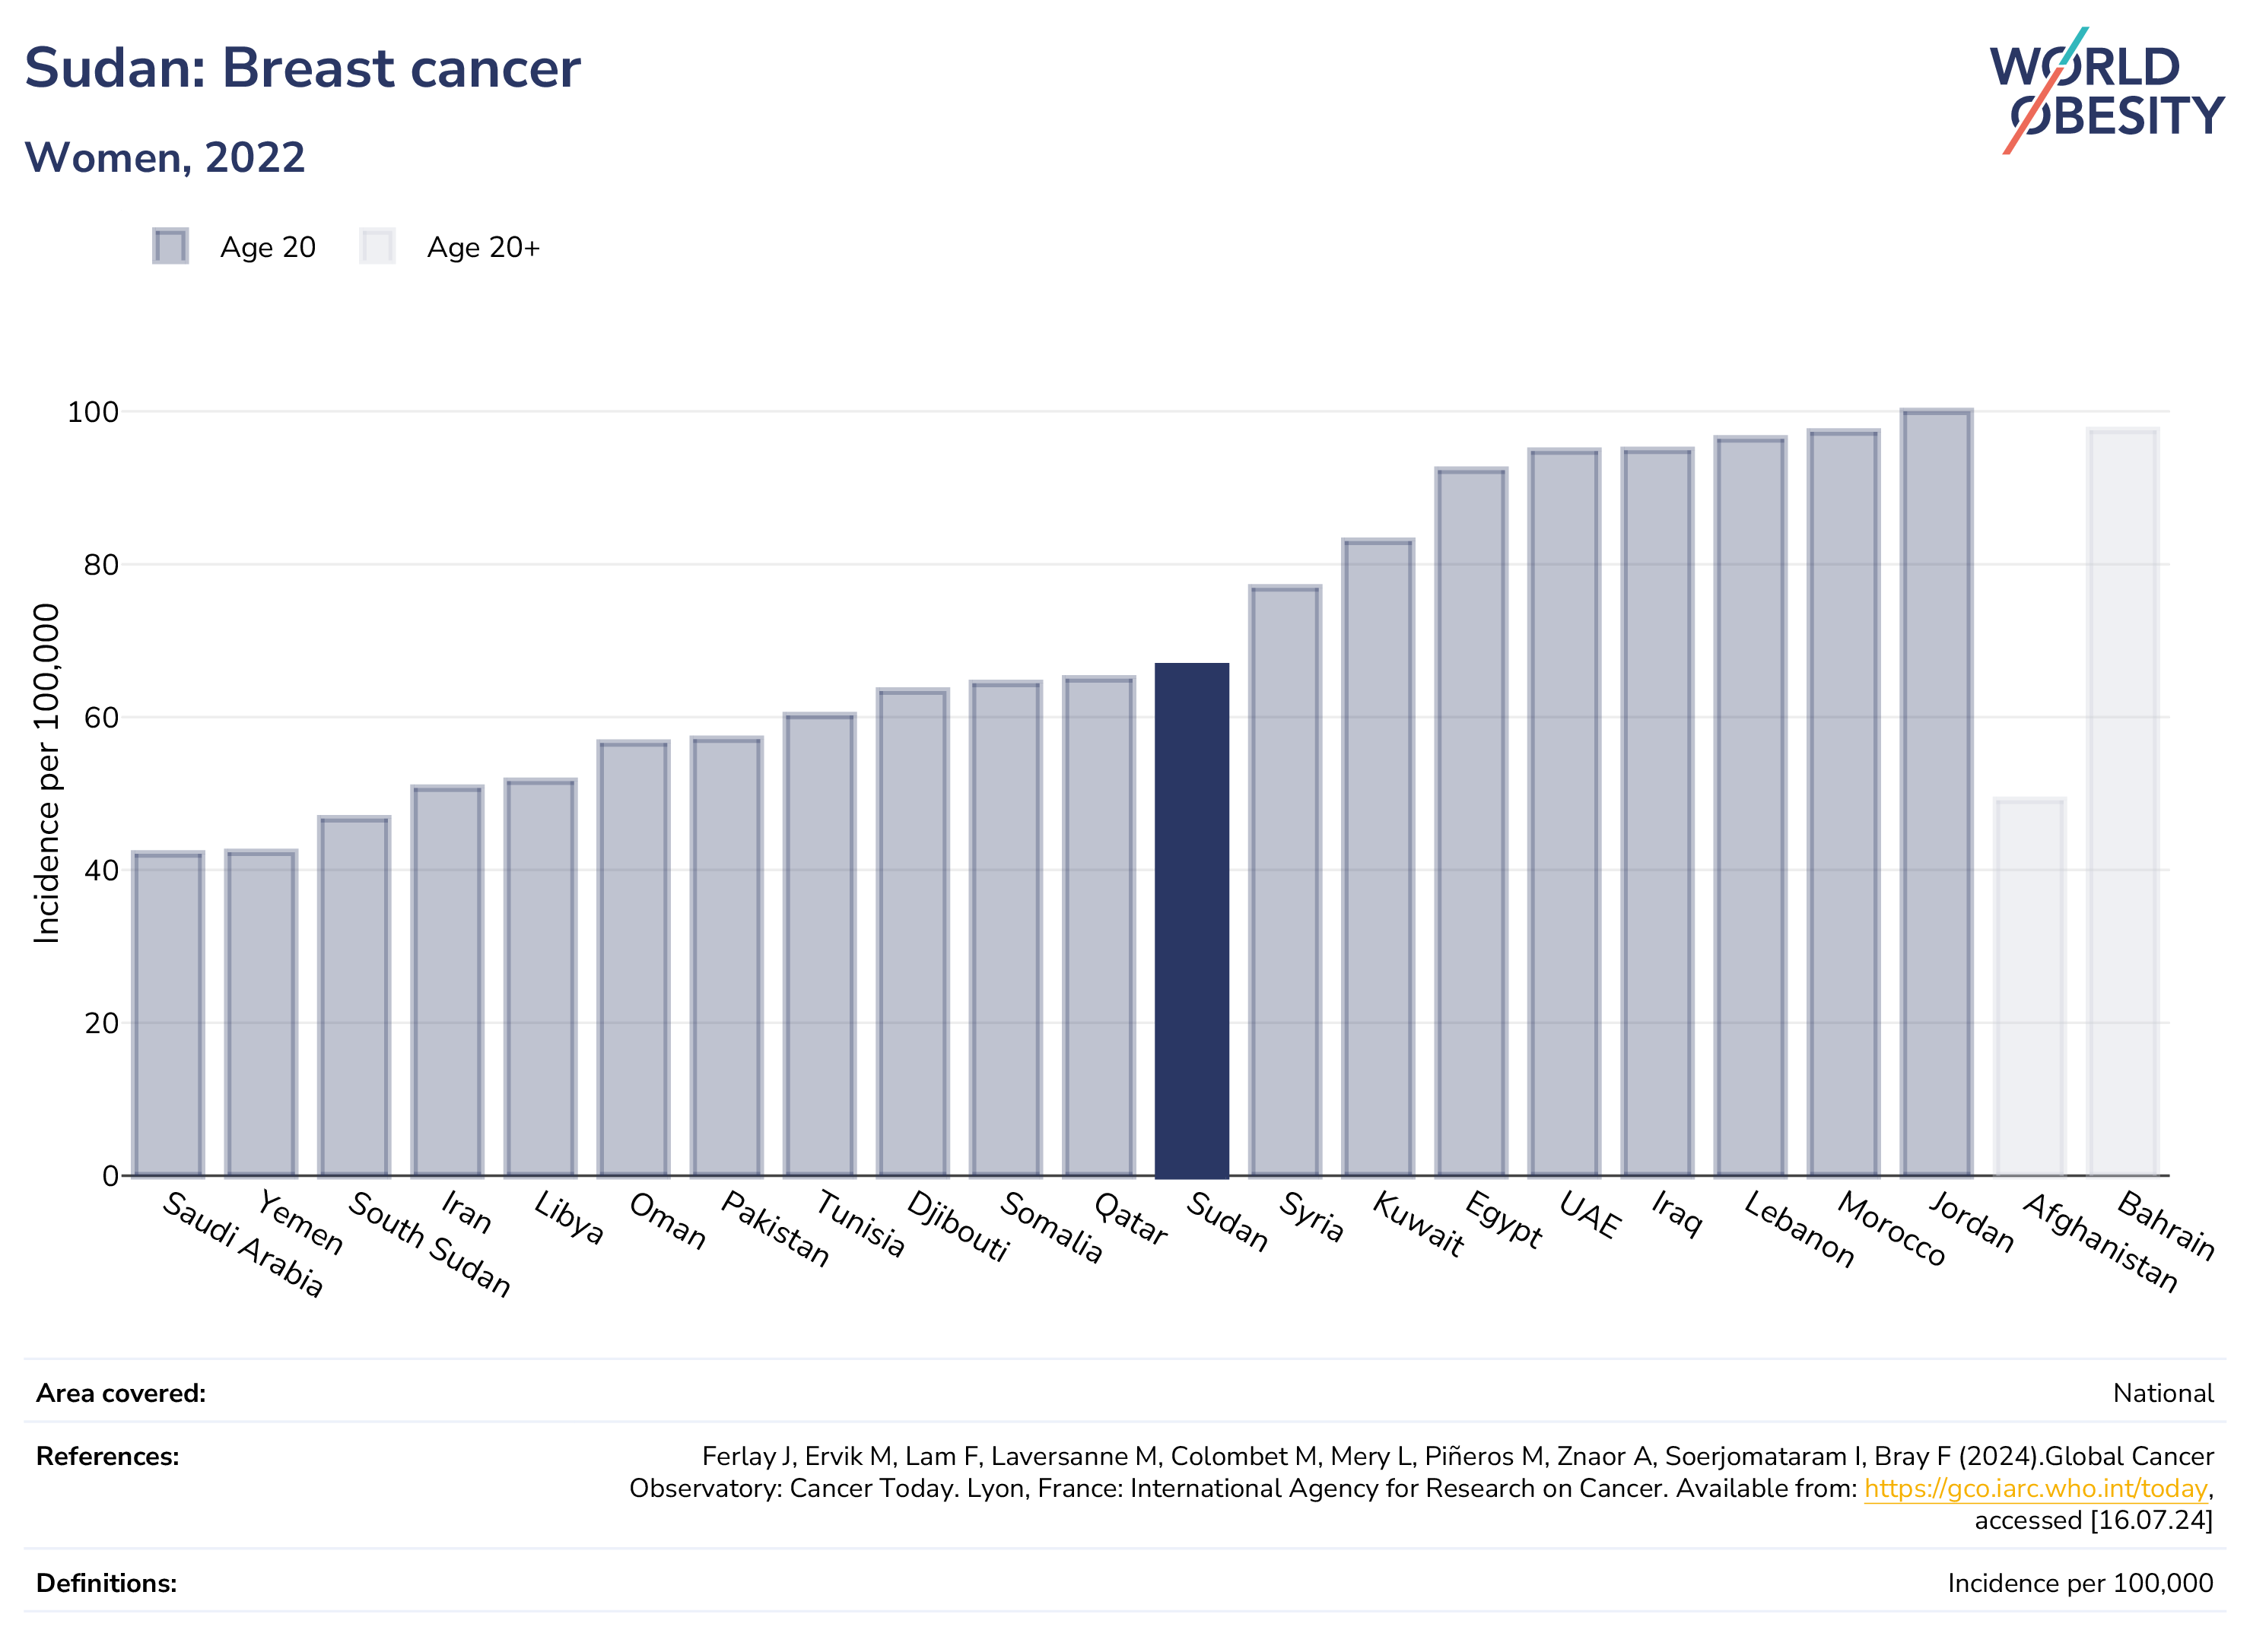Select the Bahrain bar
The width and height of the screenshot is (2250, 1652).
coord(2123,802)
